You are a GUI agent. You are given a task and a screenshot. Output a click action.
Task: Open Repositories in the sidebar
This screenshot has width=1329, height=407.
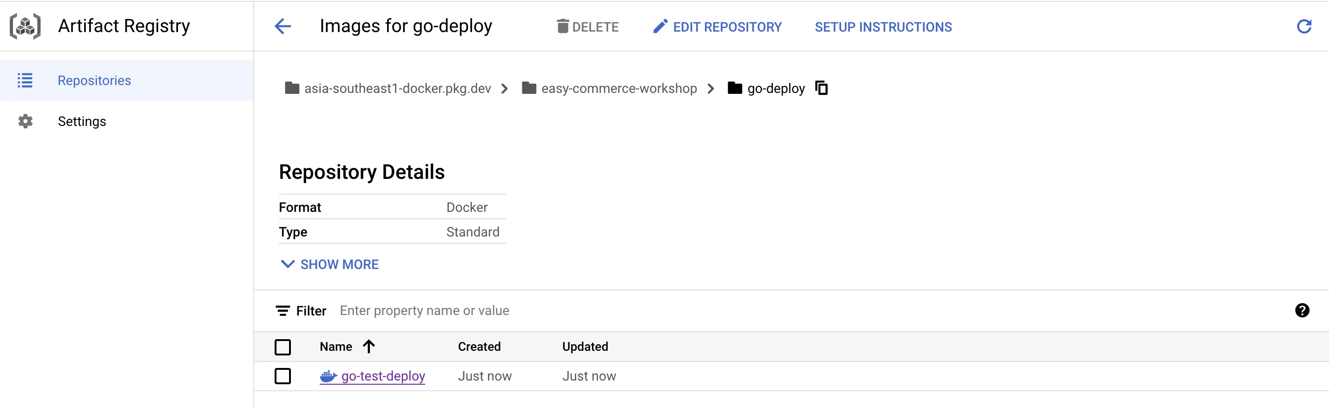pyautogui.click(x=126, y=80)
